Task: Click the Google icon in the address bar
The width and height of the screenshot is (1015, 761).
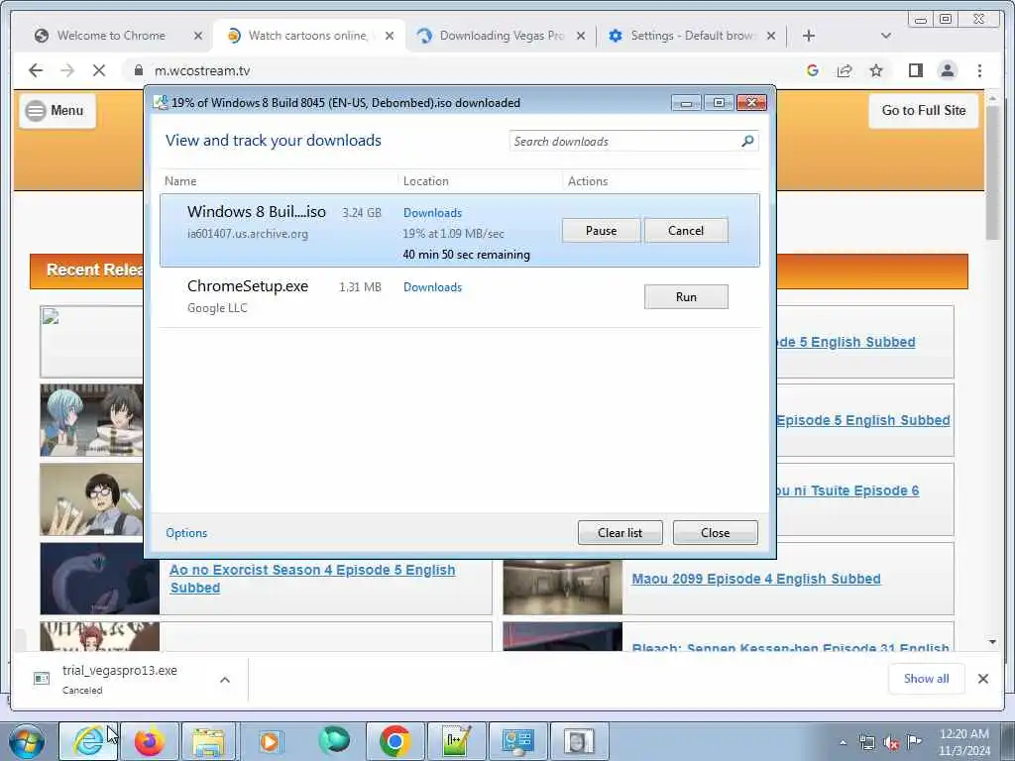Action: coord(813,70)
